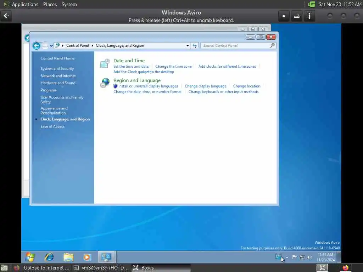Open Appearance and Personalization category
The width and height of the screenshot is (363, 272).
click(x=54, y=110)
